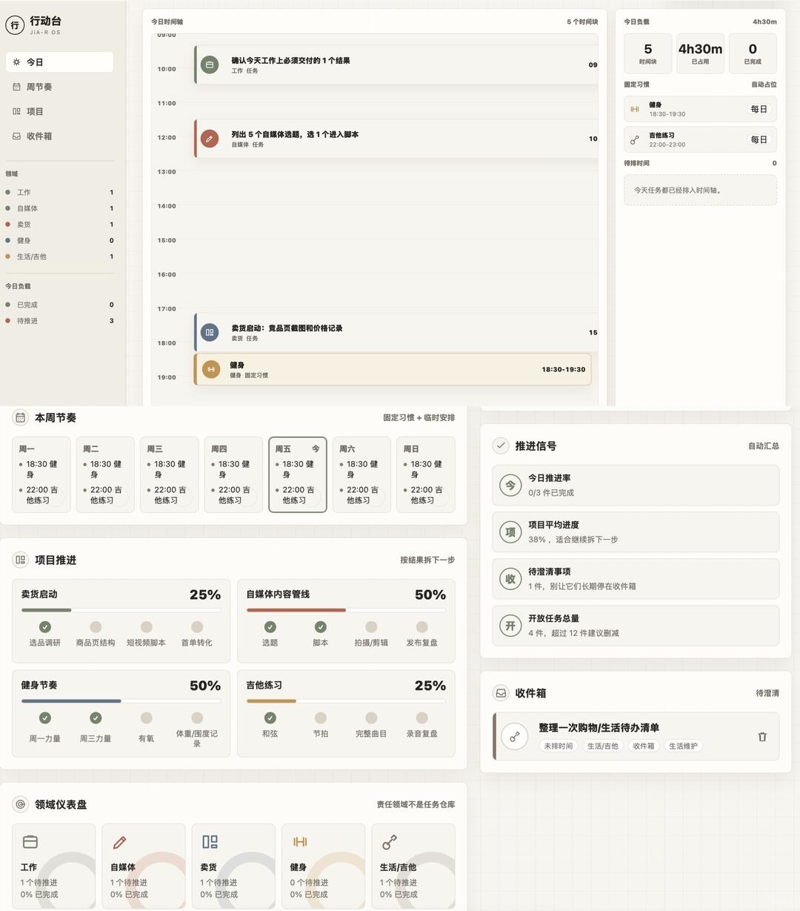Check the 节拍 milestone under 吉他练习
The width and height of the screenshot is (800, 911).
pos(321,718)
